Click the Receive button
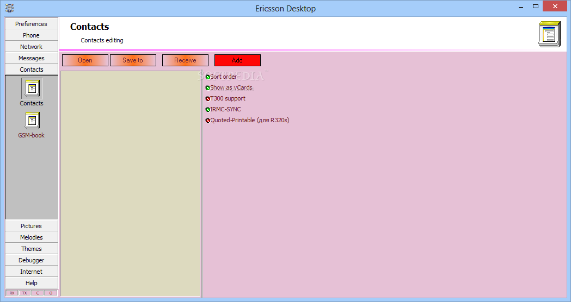The image size is (571, 302). 186,60
